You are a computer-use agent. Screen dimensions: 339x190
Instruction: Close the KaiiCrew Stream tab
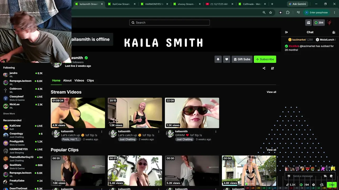(135, 4)
